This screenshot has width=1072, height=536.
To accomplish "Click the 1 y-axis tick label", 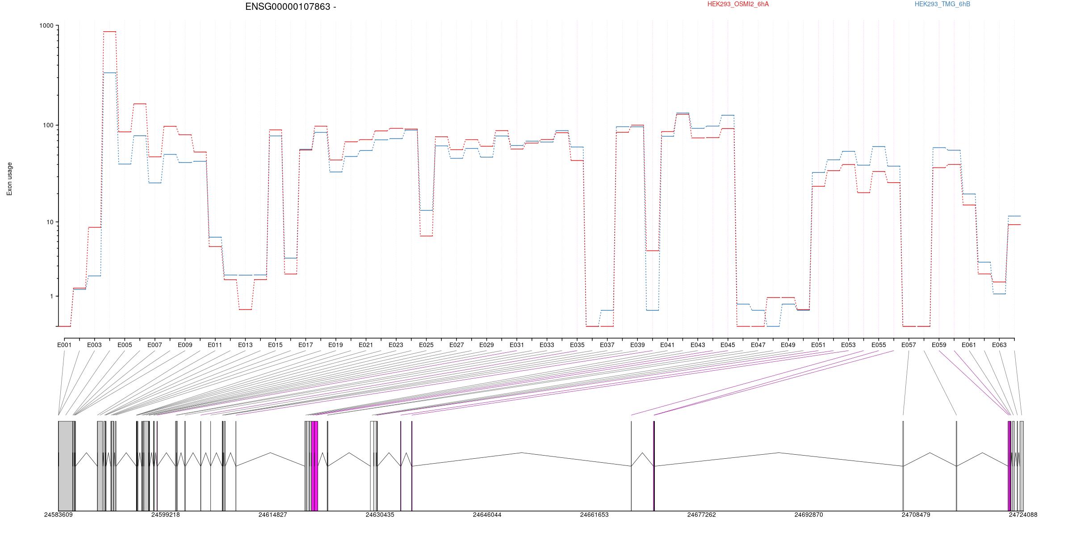I will point(52,296).
